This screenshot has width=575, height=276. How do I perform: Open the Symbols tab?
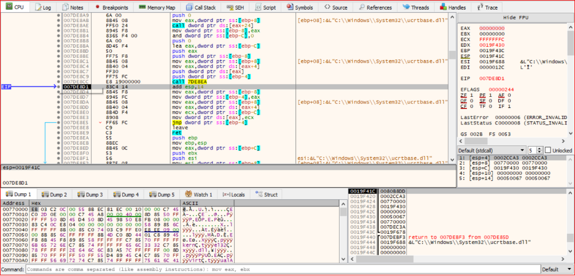coord(300,7)
